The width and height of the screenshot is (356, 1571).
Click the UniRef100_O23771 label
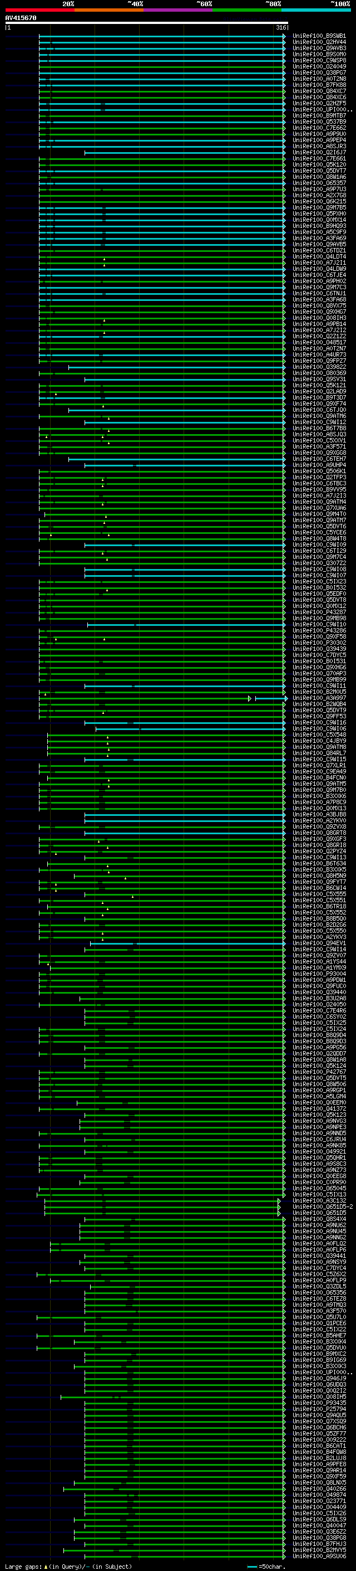tap(319, 1501)
